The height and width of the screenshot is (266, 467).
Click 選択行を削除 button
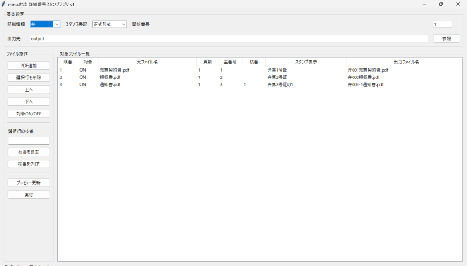pos(29,78)
